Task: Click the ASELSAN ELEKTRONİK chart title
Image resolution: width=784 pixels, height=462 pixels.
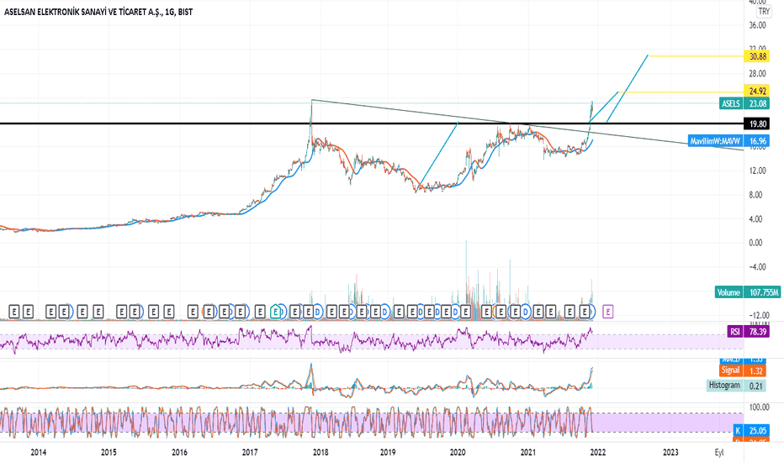Action: point(98,12)
